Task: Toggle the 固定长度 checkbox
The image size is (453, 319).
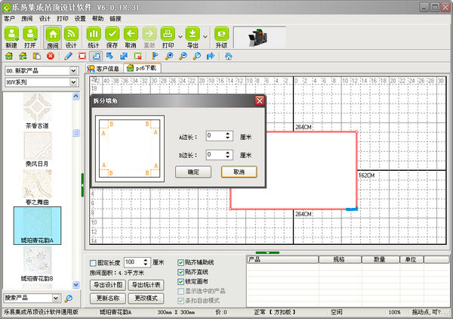Action: coord(93,262)
